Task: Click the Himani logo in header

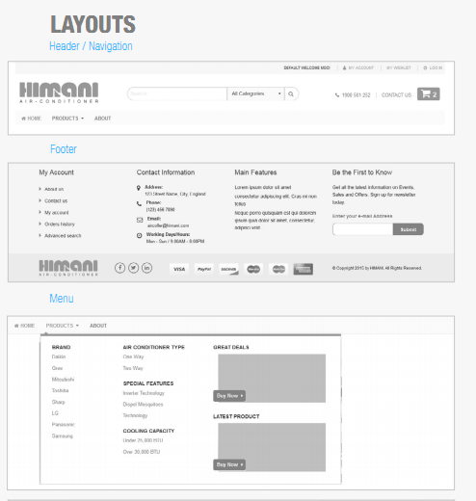Action: click(59, 92)
